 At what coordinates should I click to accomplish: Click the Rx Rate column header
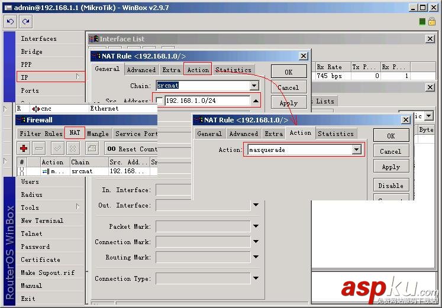coord(333,67)
